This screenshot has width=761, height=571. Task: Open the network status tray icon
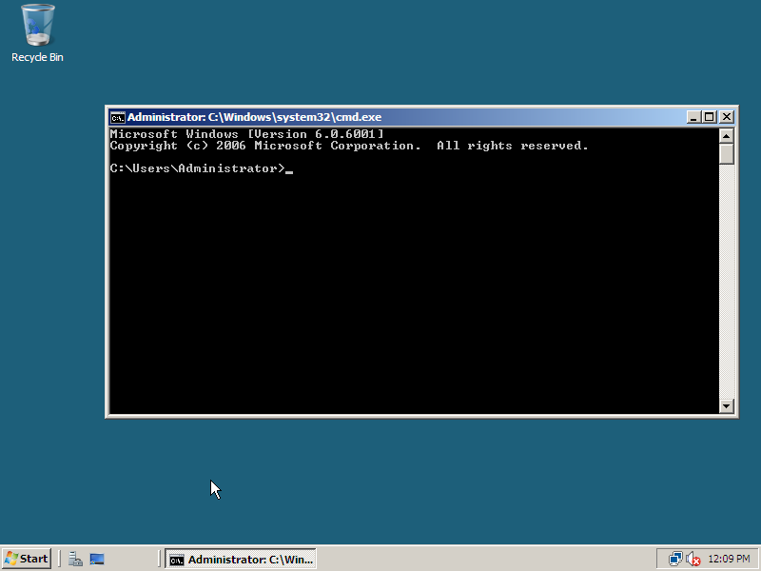click(x=675, y=559)
